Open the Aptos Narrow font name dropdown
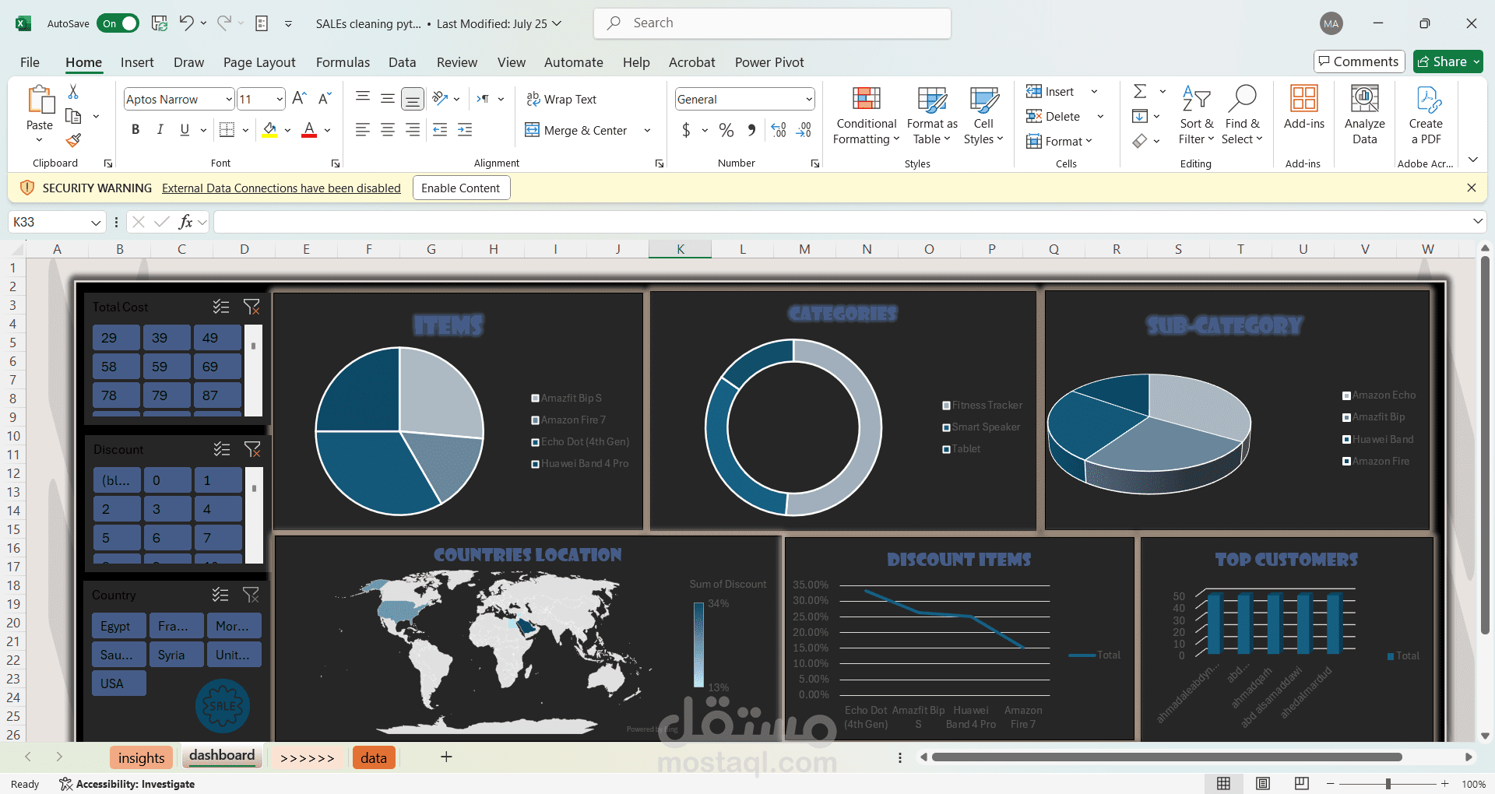1495x794 pixels. pos(229,99)
